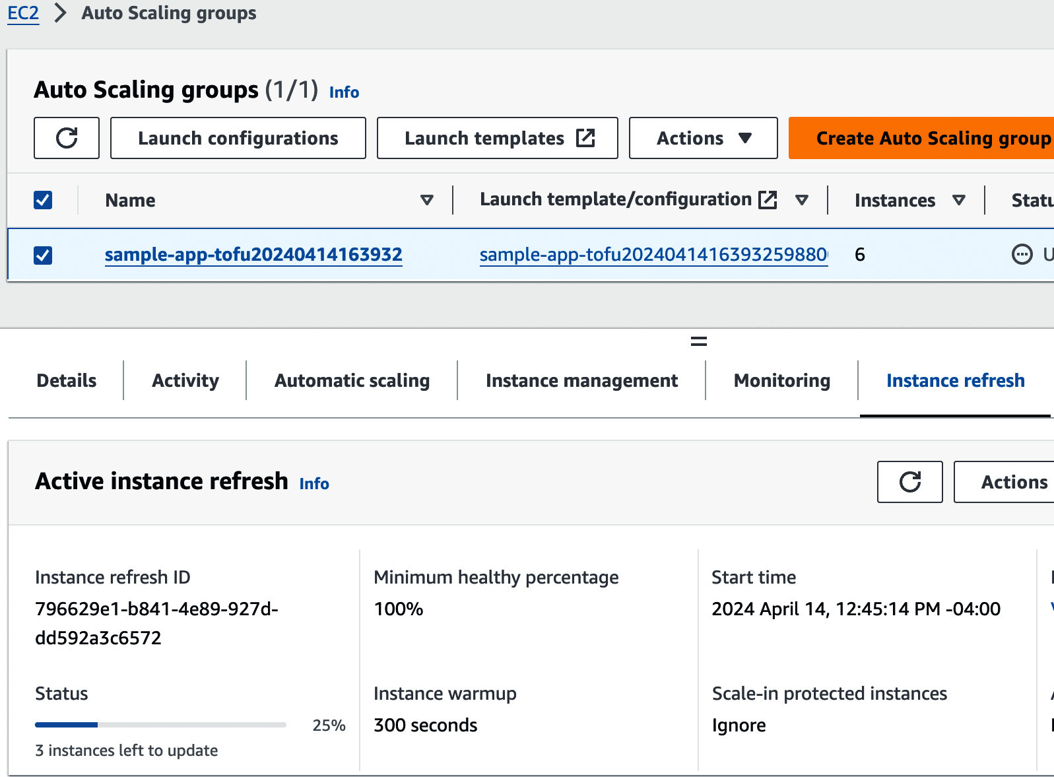Click the 300 seconds instance warmup value
The height and width of the screenshot is (777, 1054).
coord(425,725)
